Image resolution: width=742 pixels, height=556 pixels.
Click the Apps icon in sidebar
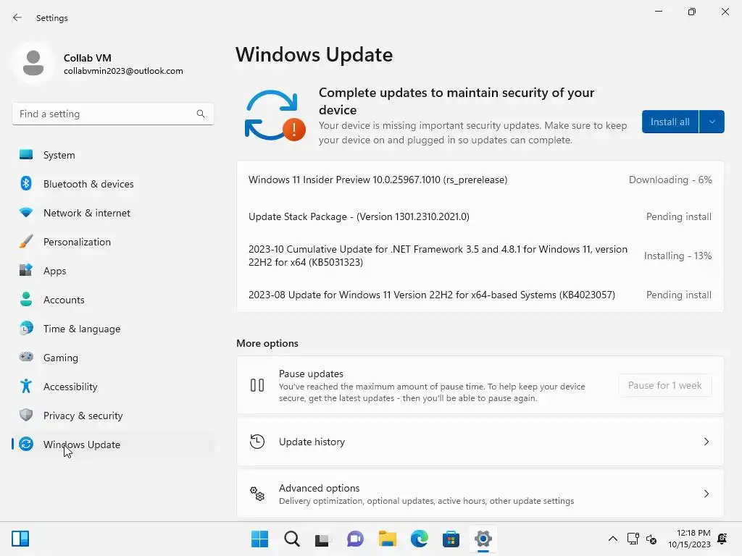pos(26,270)
